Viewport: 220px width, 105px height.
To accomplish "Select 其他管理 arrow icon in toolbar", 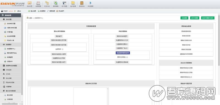I will click(x=90, y=3).
